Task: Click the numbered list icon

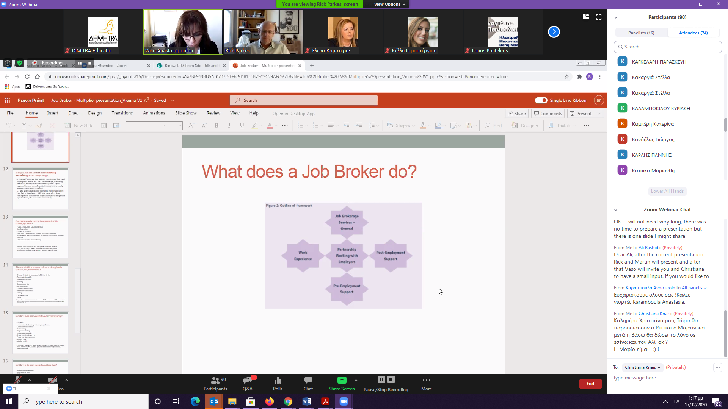Action: pos(315,125)
